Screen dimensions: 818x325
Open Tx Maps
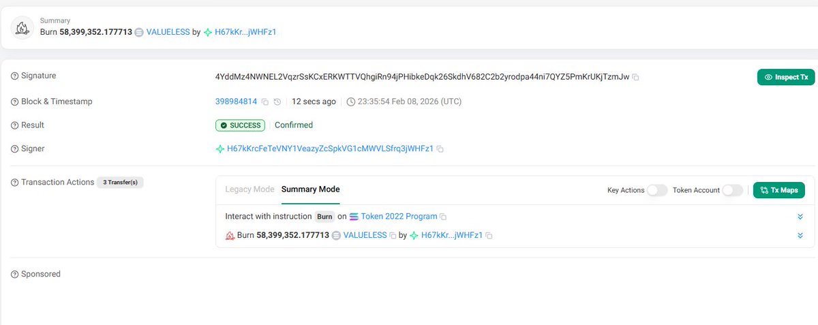point(779,190)
